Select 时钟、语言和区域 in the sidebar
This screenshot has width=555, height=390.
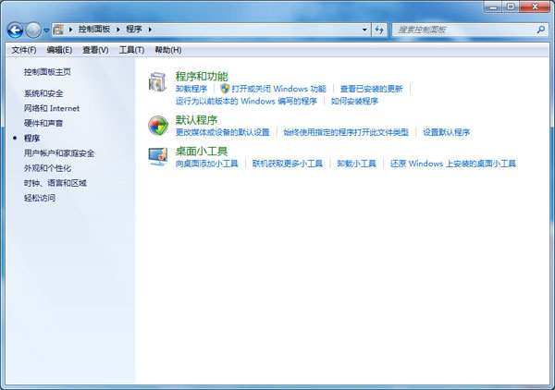pos(55,183)
